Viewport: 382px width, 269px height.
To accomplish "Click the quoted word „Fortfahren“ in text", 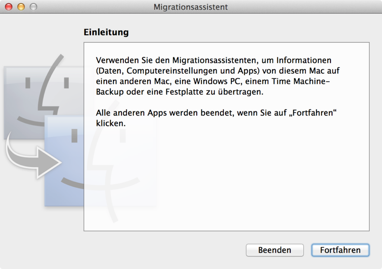I will 313,113.
